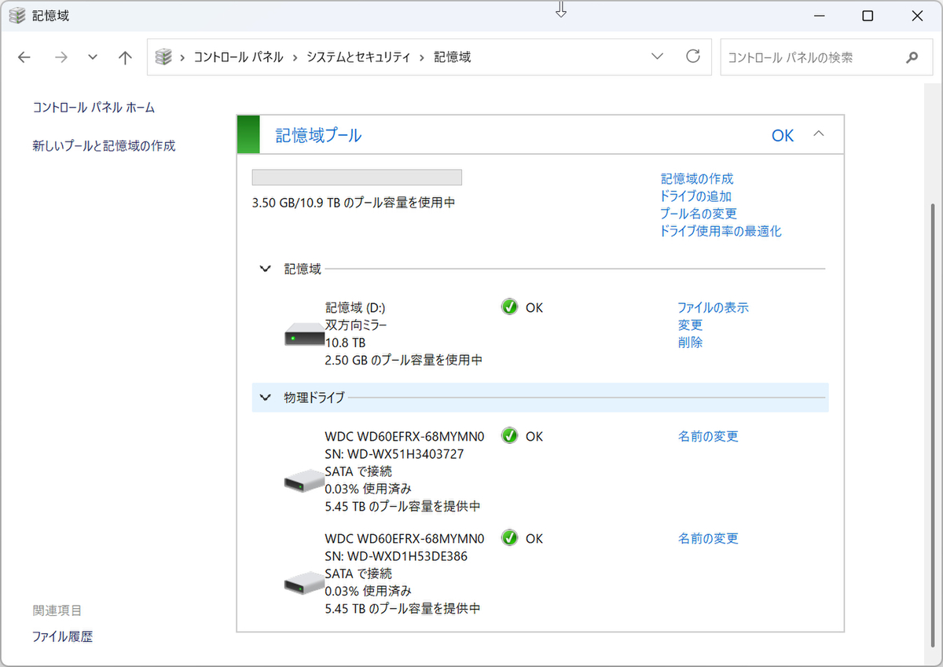This screenshot has height=667, width=943.
Task: Open コントロール パネル ホーム link
Action: (94, 108)
